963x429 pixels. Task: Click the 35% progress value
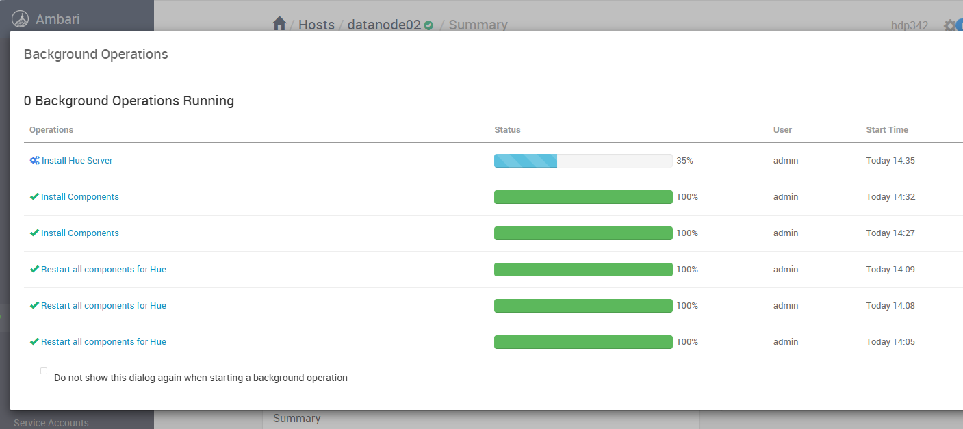coord(684,161)
